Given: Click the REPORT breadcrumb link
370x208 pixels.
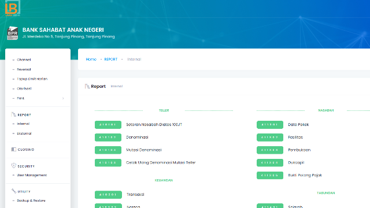Looking at the screenshot, I should click(111, 59).
